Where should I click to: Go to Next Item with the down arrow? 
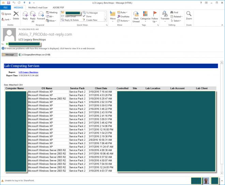(x=30, y=3)
